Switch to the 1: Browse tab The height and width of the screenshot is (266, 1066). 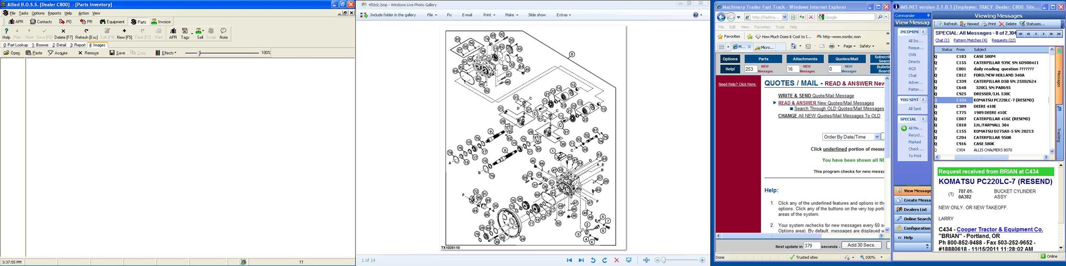point(40,45)
